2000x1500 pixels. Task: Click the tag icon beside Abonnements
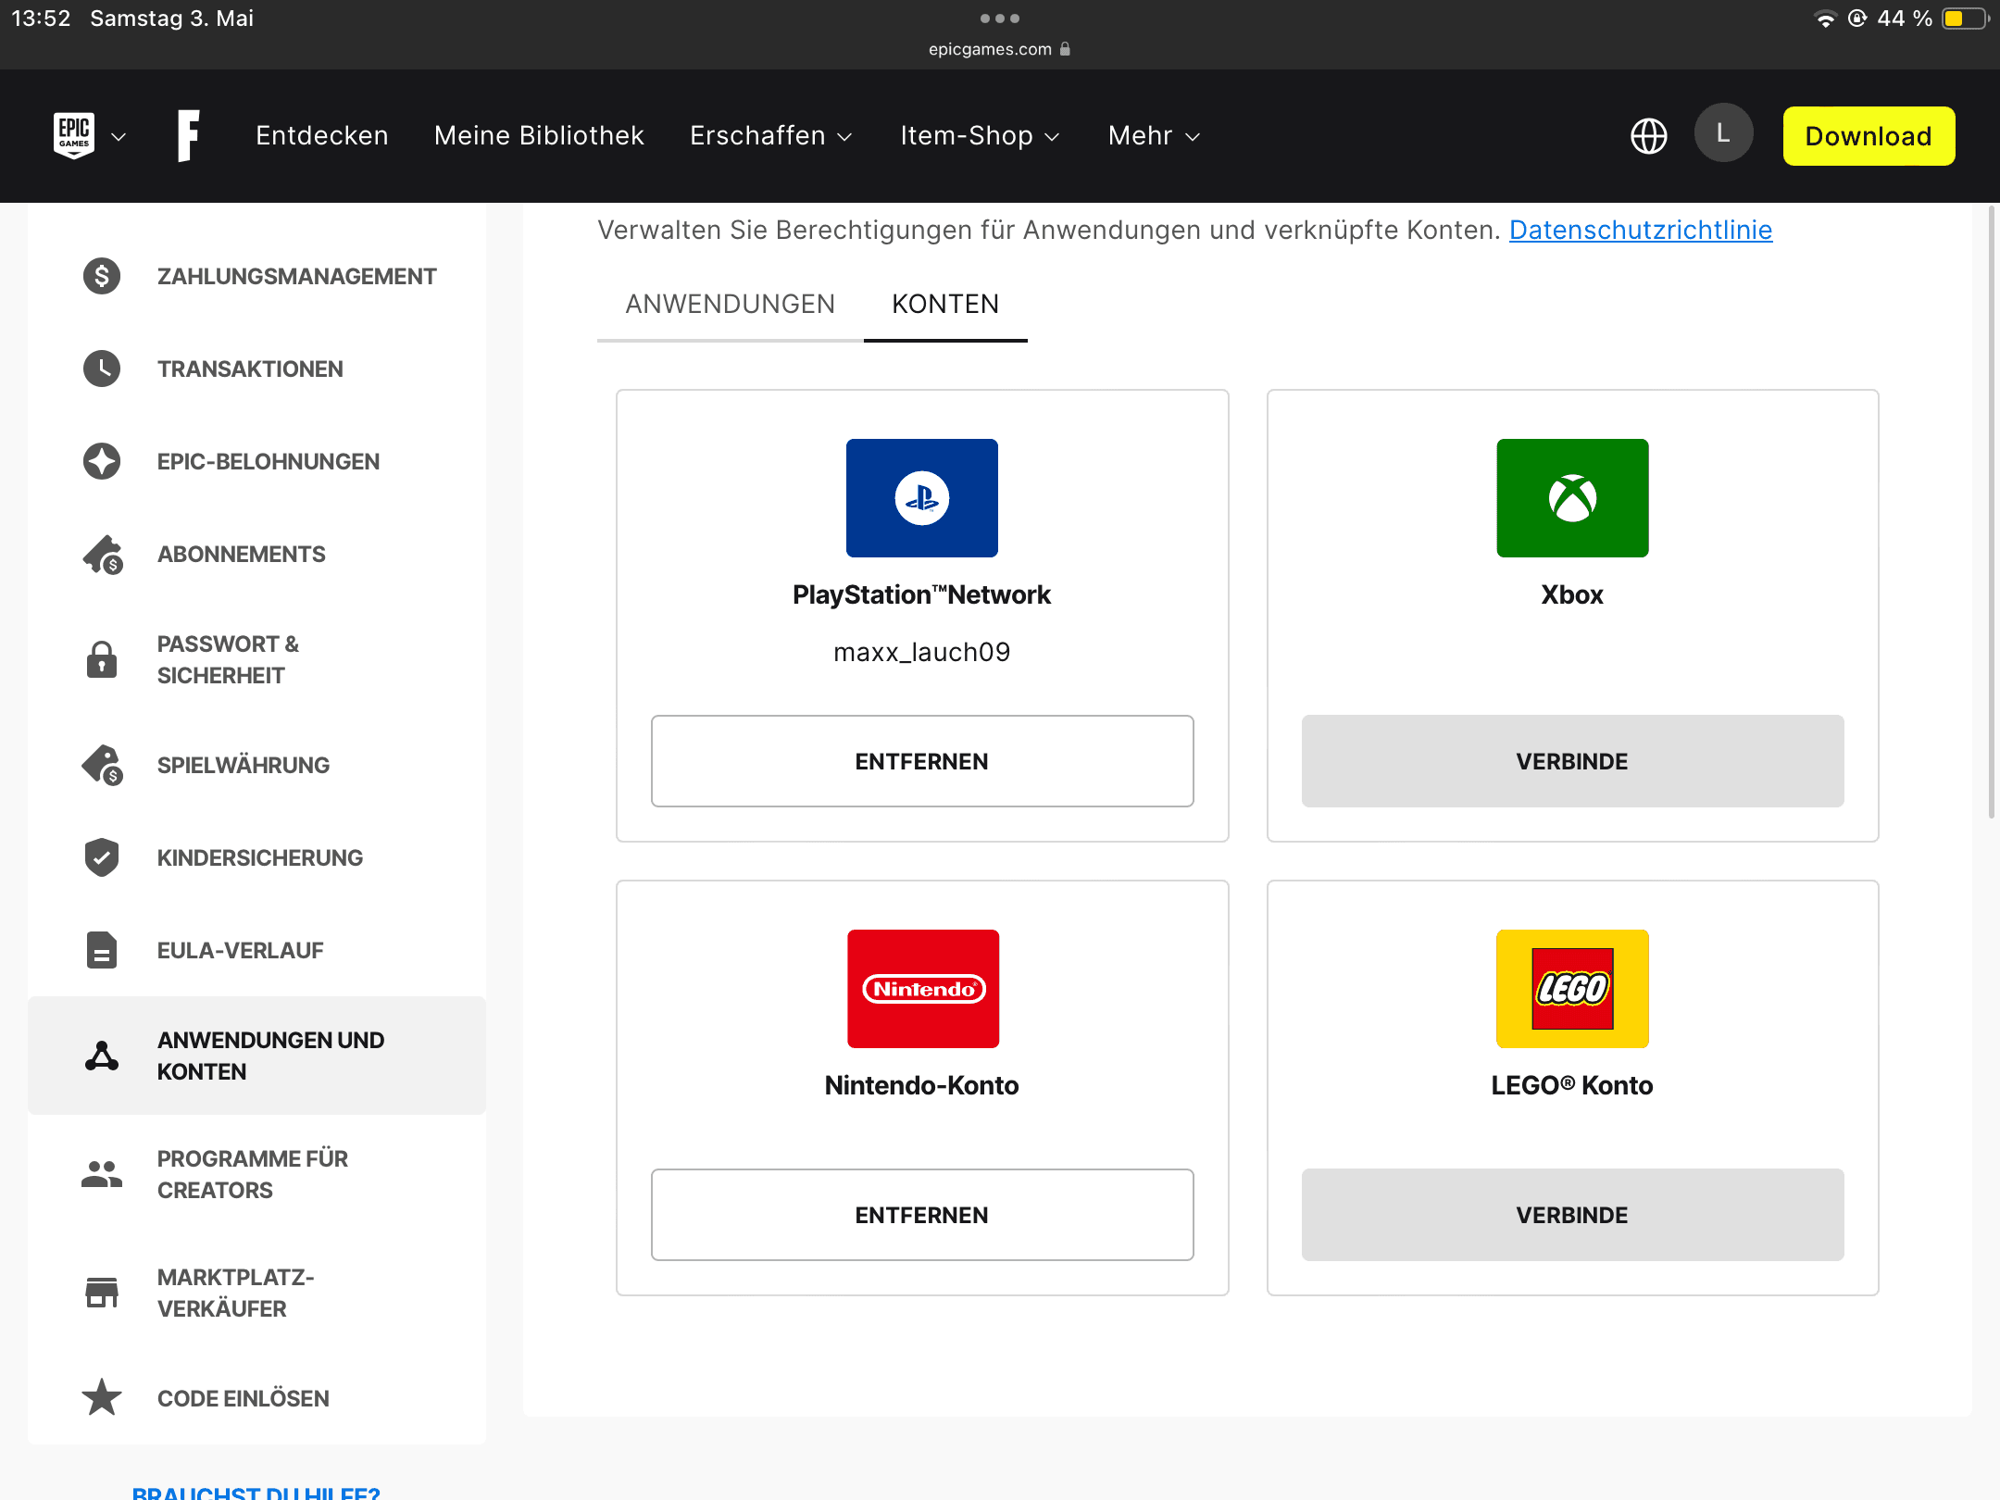point(103,555)
